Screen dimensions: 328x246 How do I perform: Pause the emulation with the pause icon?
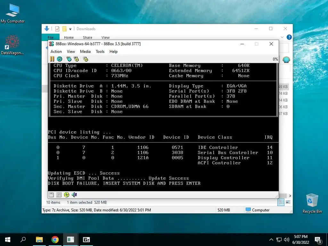coord(52,59)
